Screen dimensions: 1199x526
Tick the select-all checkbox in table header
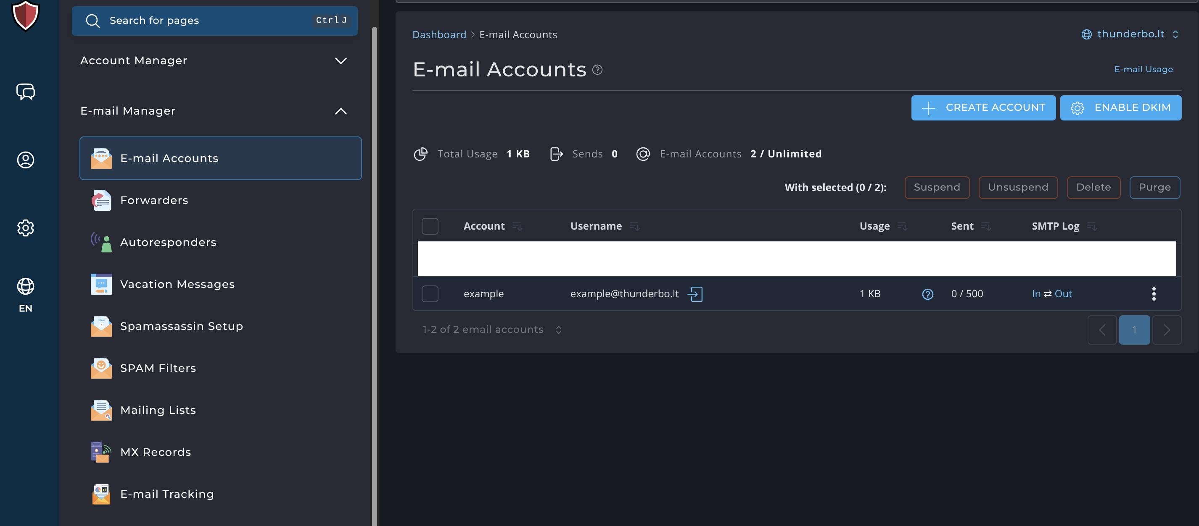click(430, 226)
